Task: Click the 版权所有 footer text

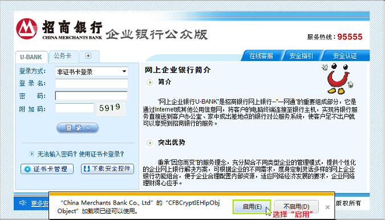Action: coord(348,203)
